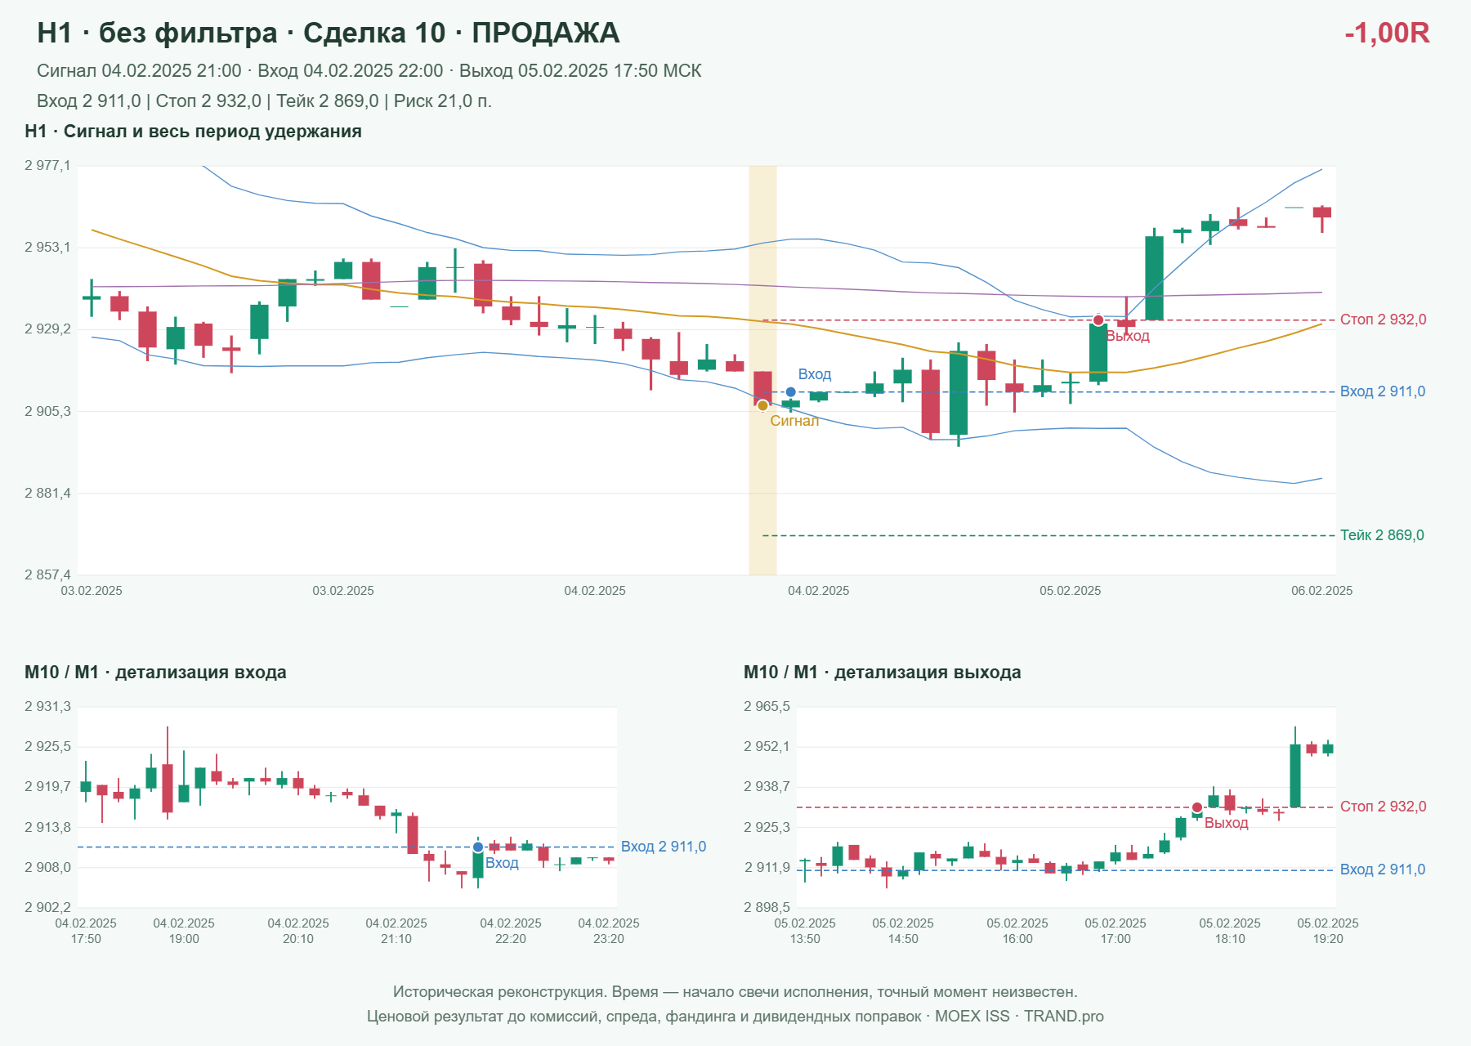Click the red exit marker on the H1 chart

[x=1098, y=320]
